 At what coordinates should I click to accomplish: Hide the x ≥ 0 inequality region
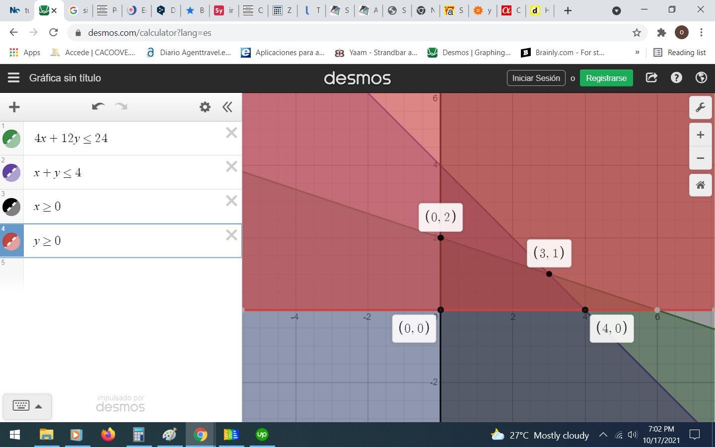11,207
